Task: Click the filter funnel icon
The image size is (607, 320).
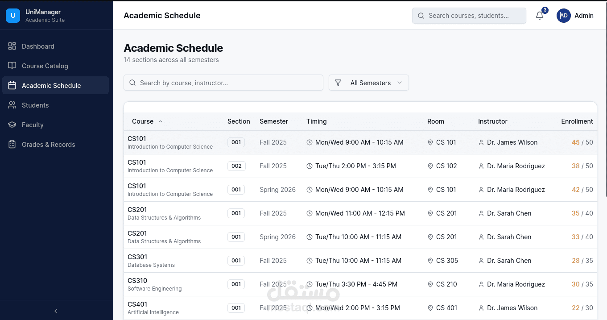Action: pos(338,83)
